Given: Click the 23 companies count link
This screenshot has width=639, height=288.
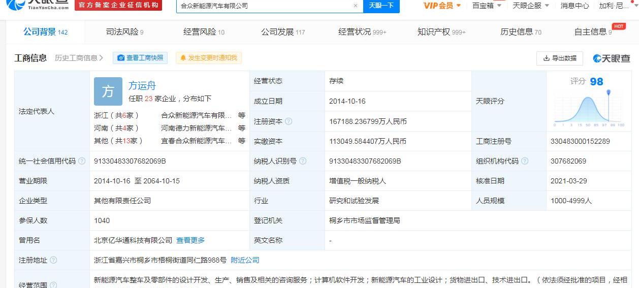Looking at the screenshot, I should point(148,99).
